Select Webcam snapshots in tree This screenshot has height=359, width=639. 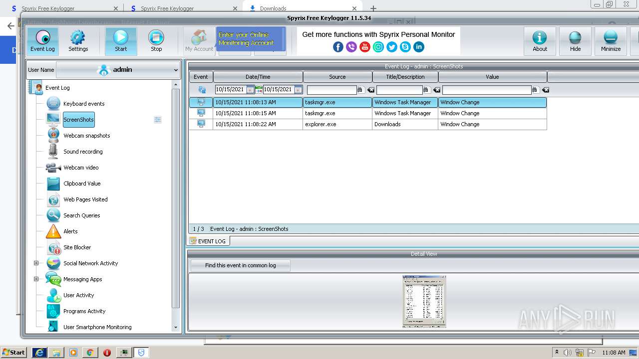[86, 136]
